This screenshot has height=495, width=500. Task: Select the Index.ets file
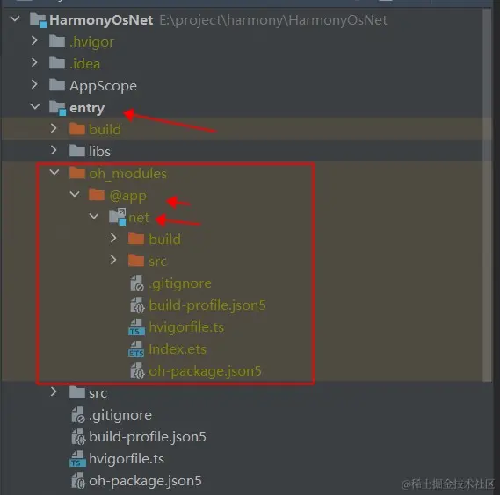click(178, 349)
